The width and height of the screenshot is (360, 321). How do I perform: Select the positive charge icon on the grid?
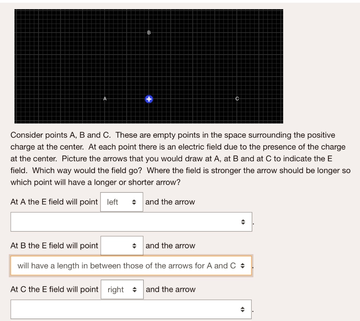149,99
